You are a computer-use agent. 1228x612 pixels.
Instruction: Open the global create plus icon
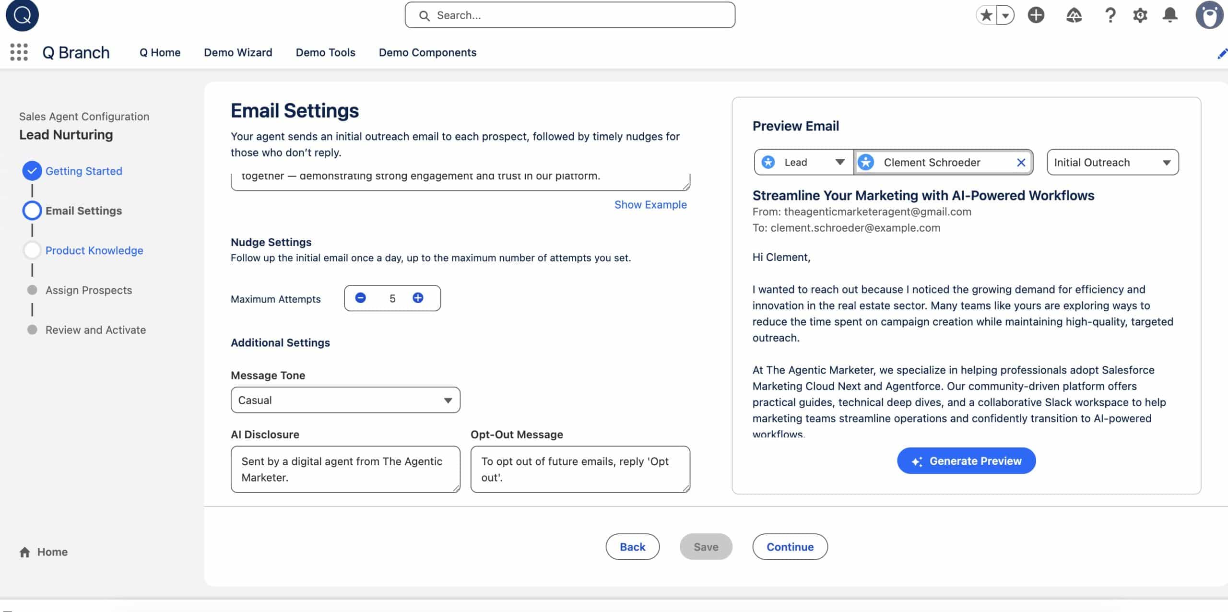click(x=1036, y=15)
